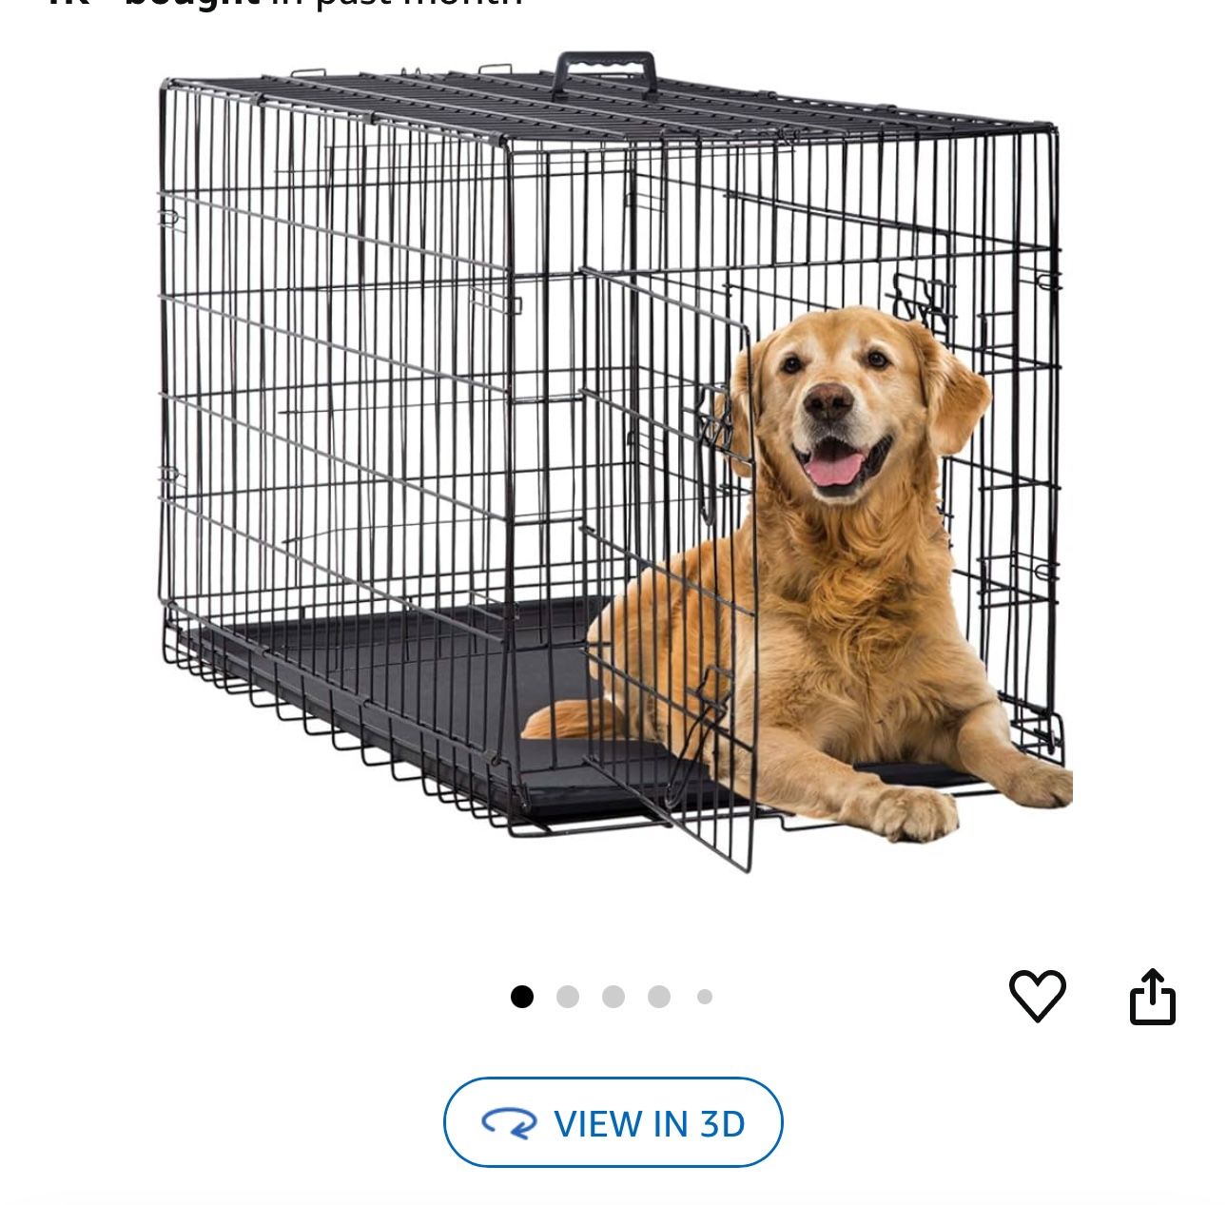Click the 3D rotate arrow icon
Image resolution: width=1227 pixels, height=1205 pixels.
click(x=509, y=1123)
